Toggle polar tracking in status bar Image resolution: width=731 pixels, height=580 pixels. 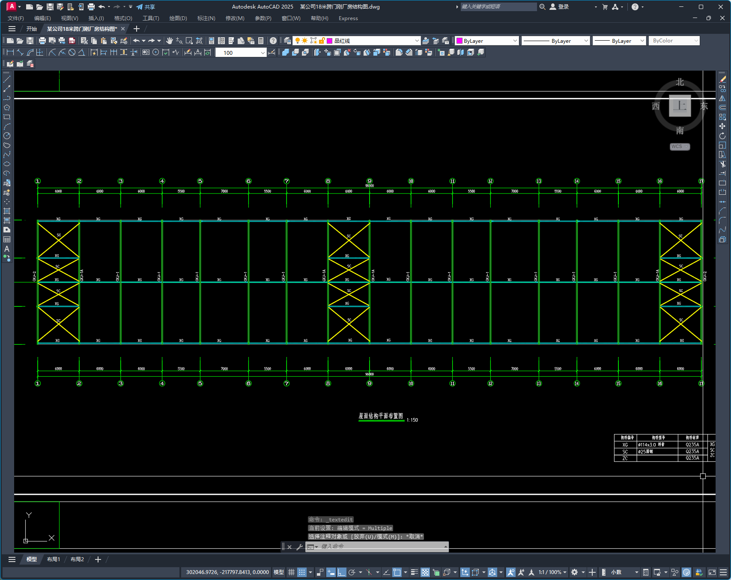352,572
